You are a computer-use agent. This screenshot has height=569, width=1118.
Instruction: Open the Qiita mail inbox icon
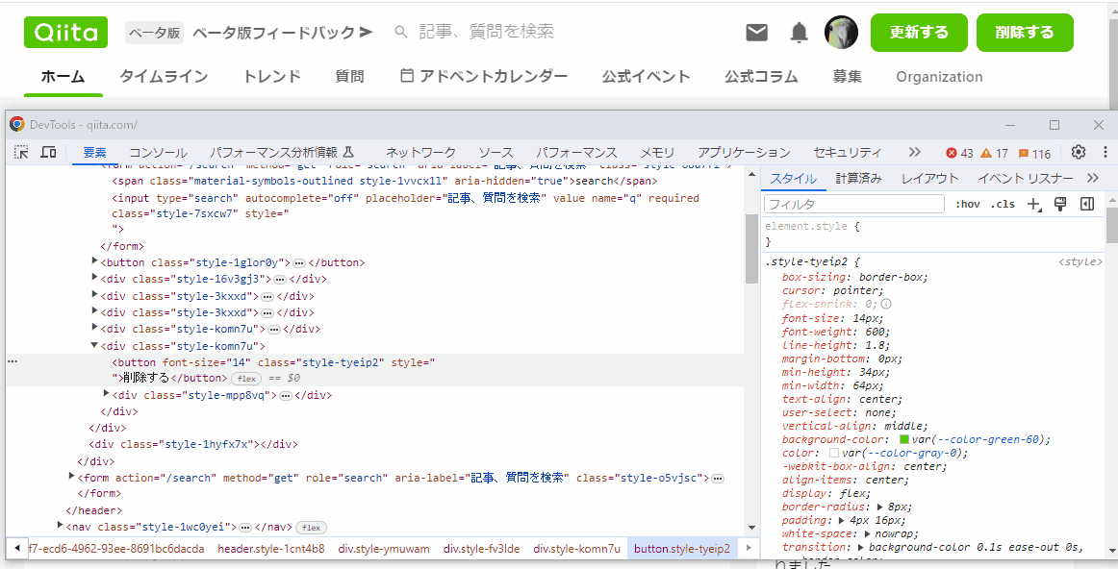click(756, 32)
